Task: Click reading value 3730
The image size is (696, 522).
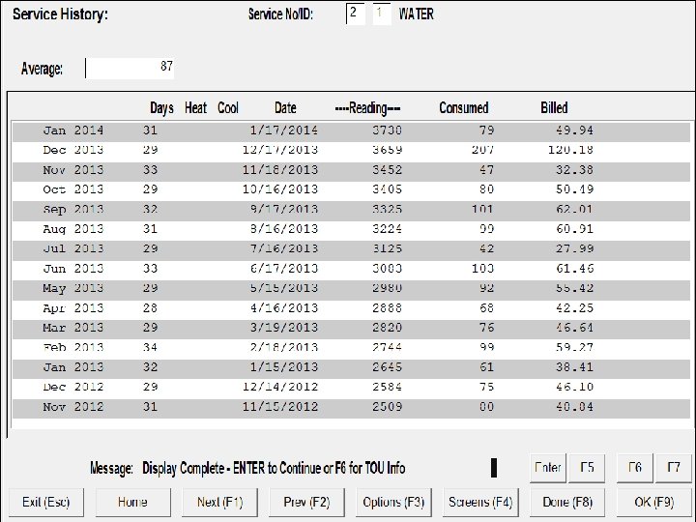Action: (x=388, y=130)
